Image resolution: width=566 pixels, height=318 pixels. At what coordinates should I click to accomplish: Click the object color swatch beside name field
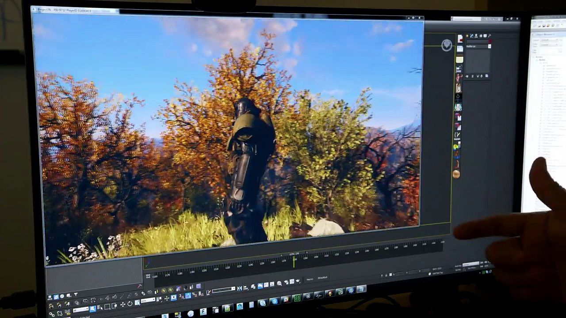click(490, 42)
